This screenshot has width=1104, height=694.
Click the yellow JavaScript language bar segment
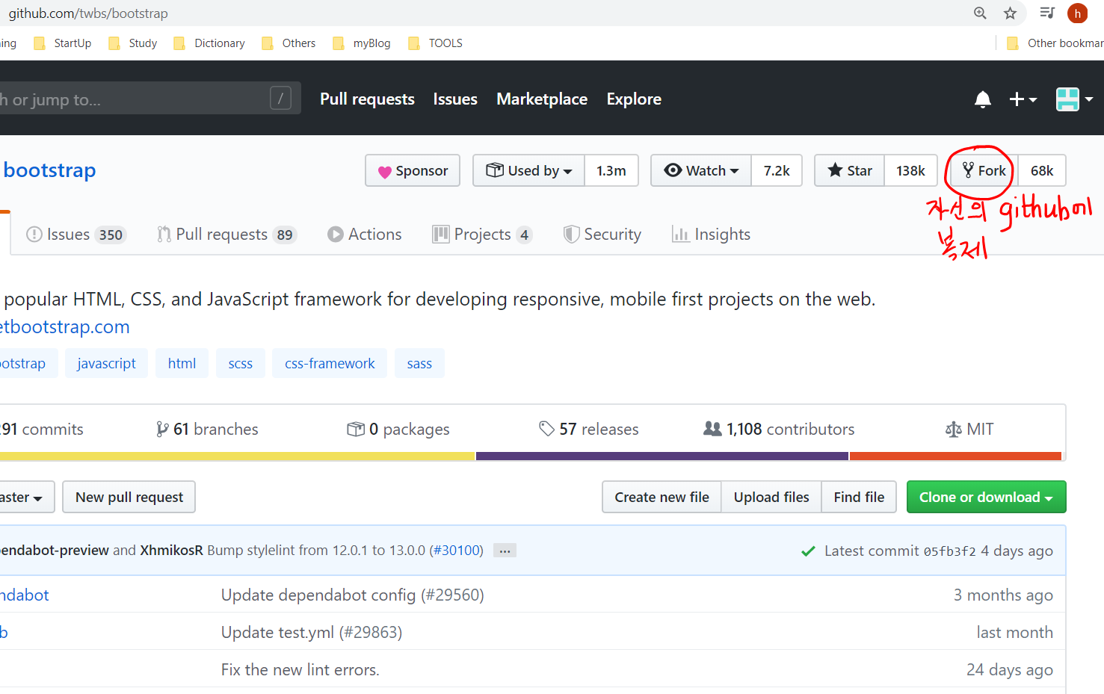237,456
